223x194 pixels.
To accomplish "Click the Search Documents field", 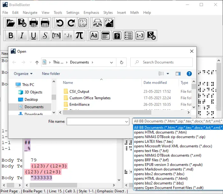I will pos(162,62).
